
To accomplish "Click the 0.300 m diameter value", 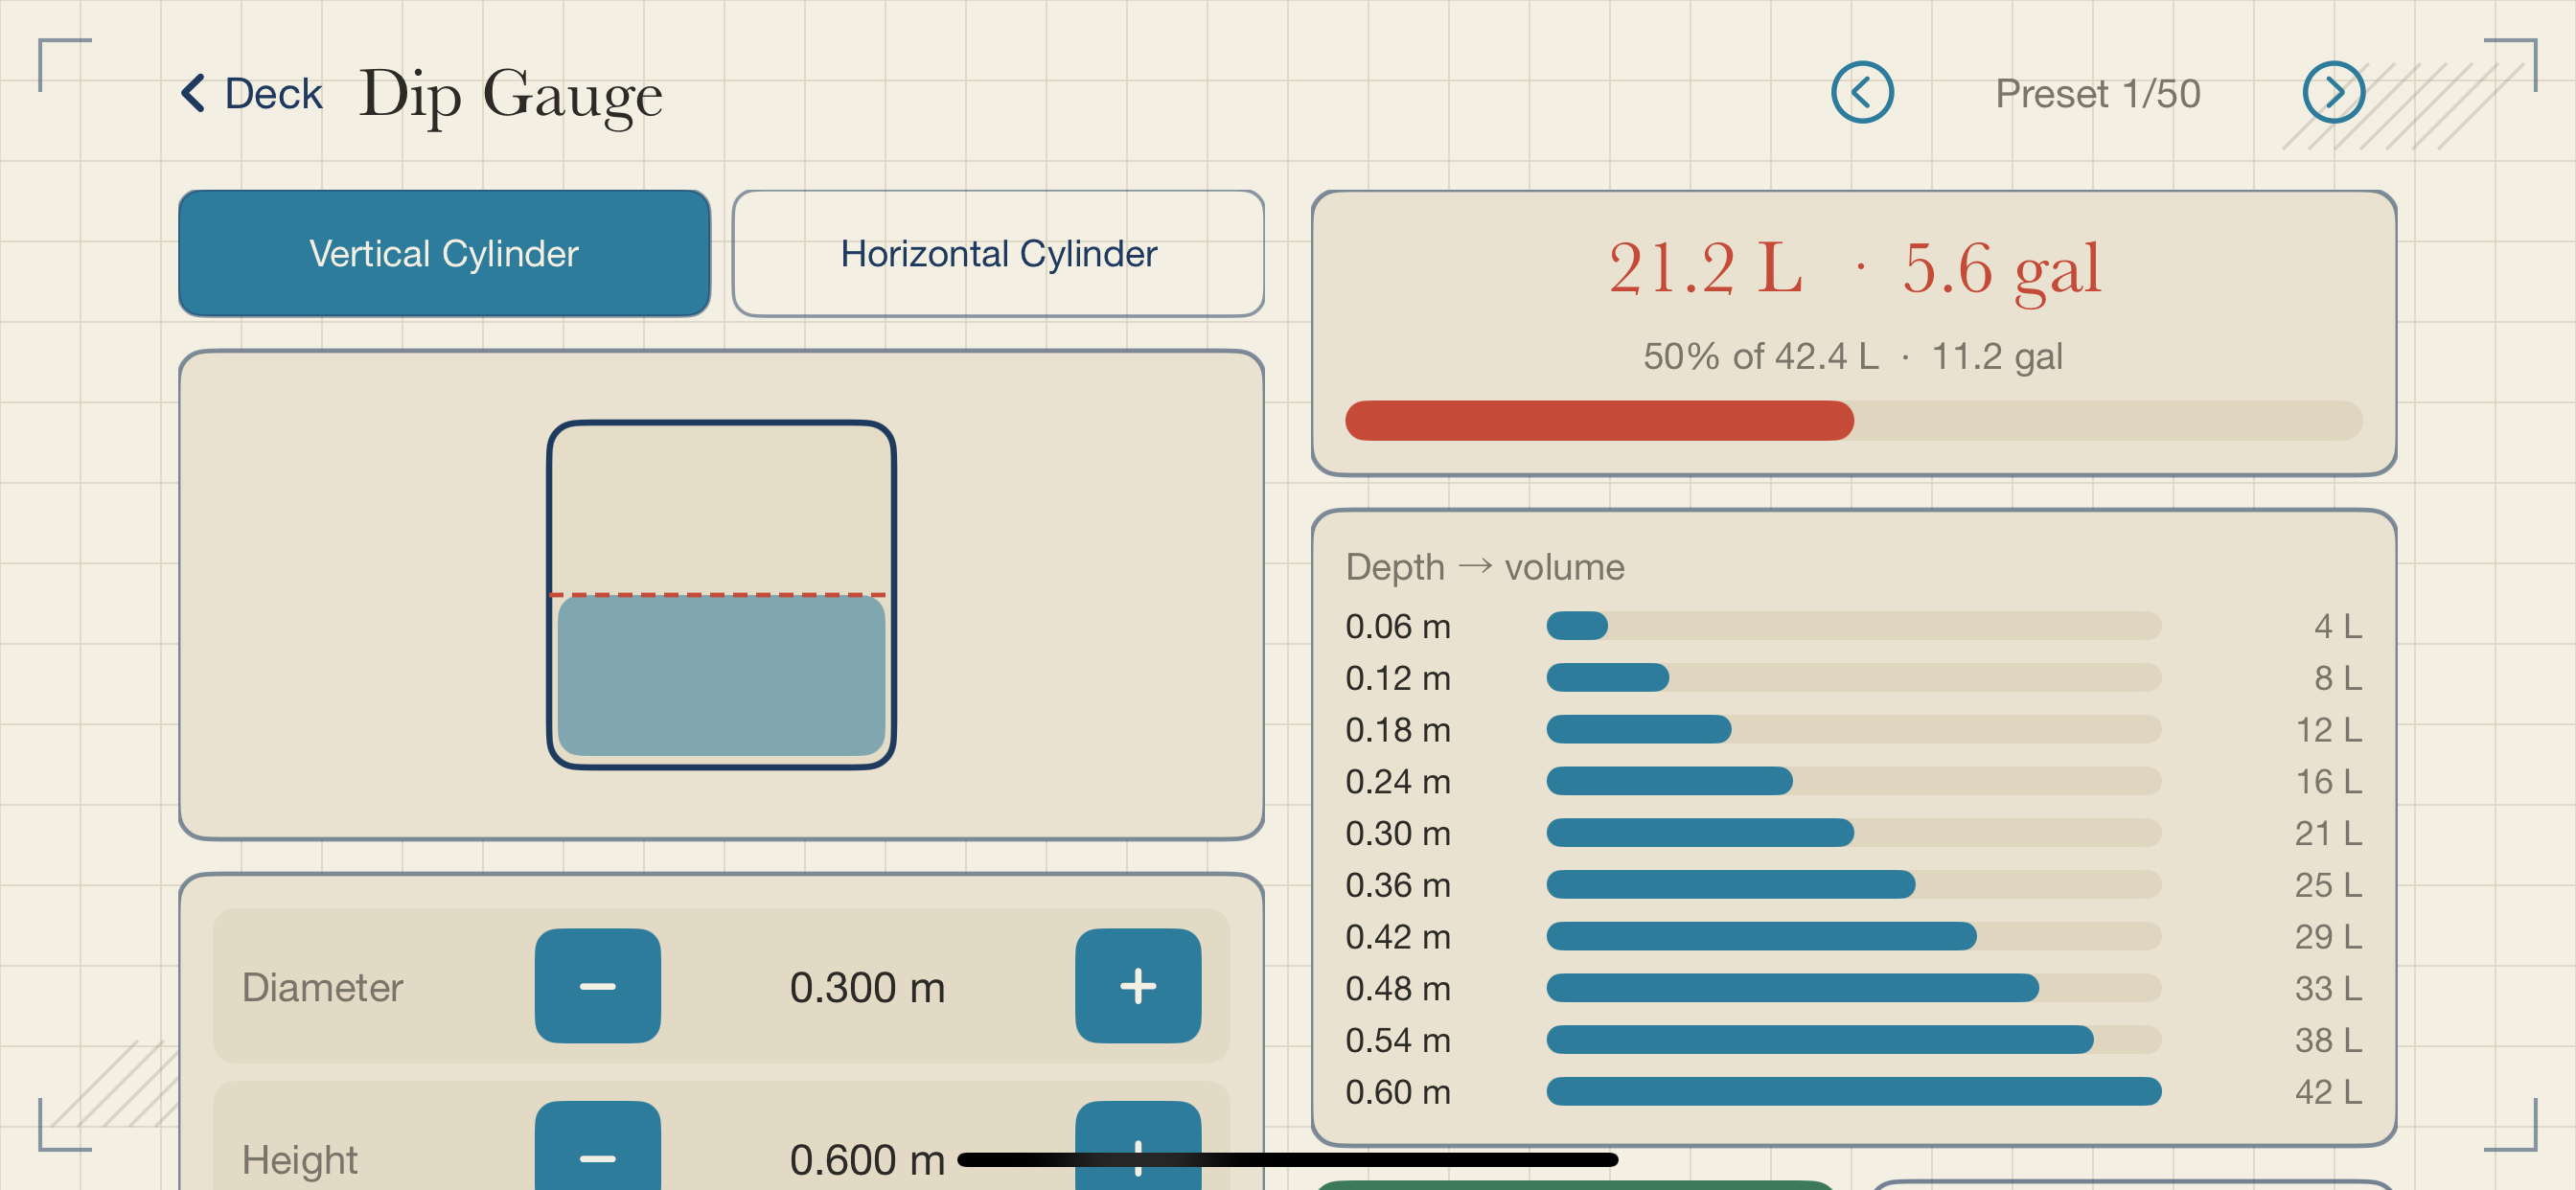I will 867,988.
